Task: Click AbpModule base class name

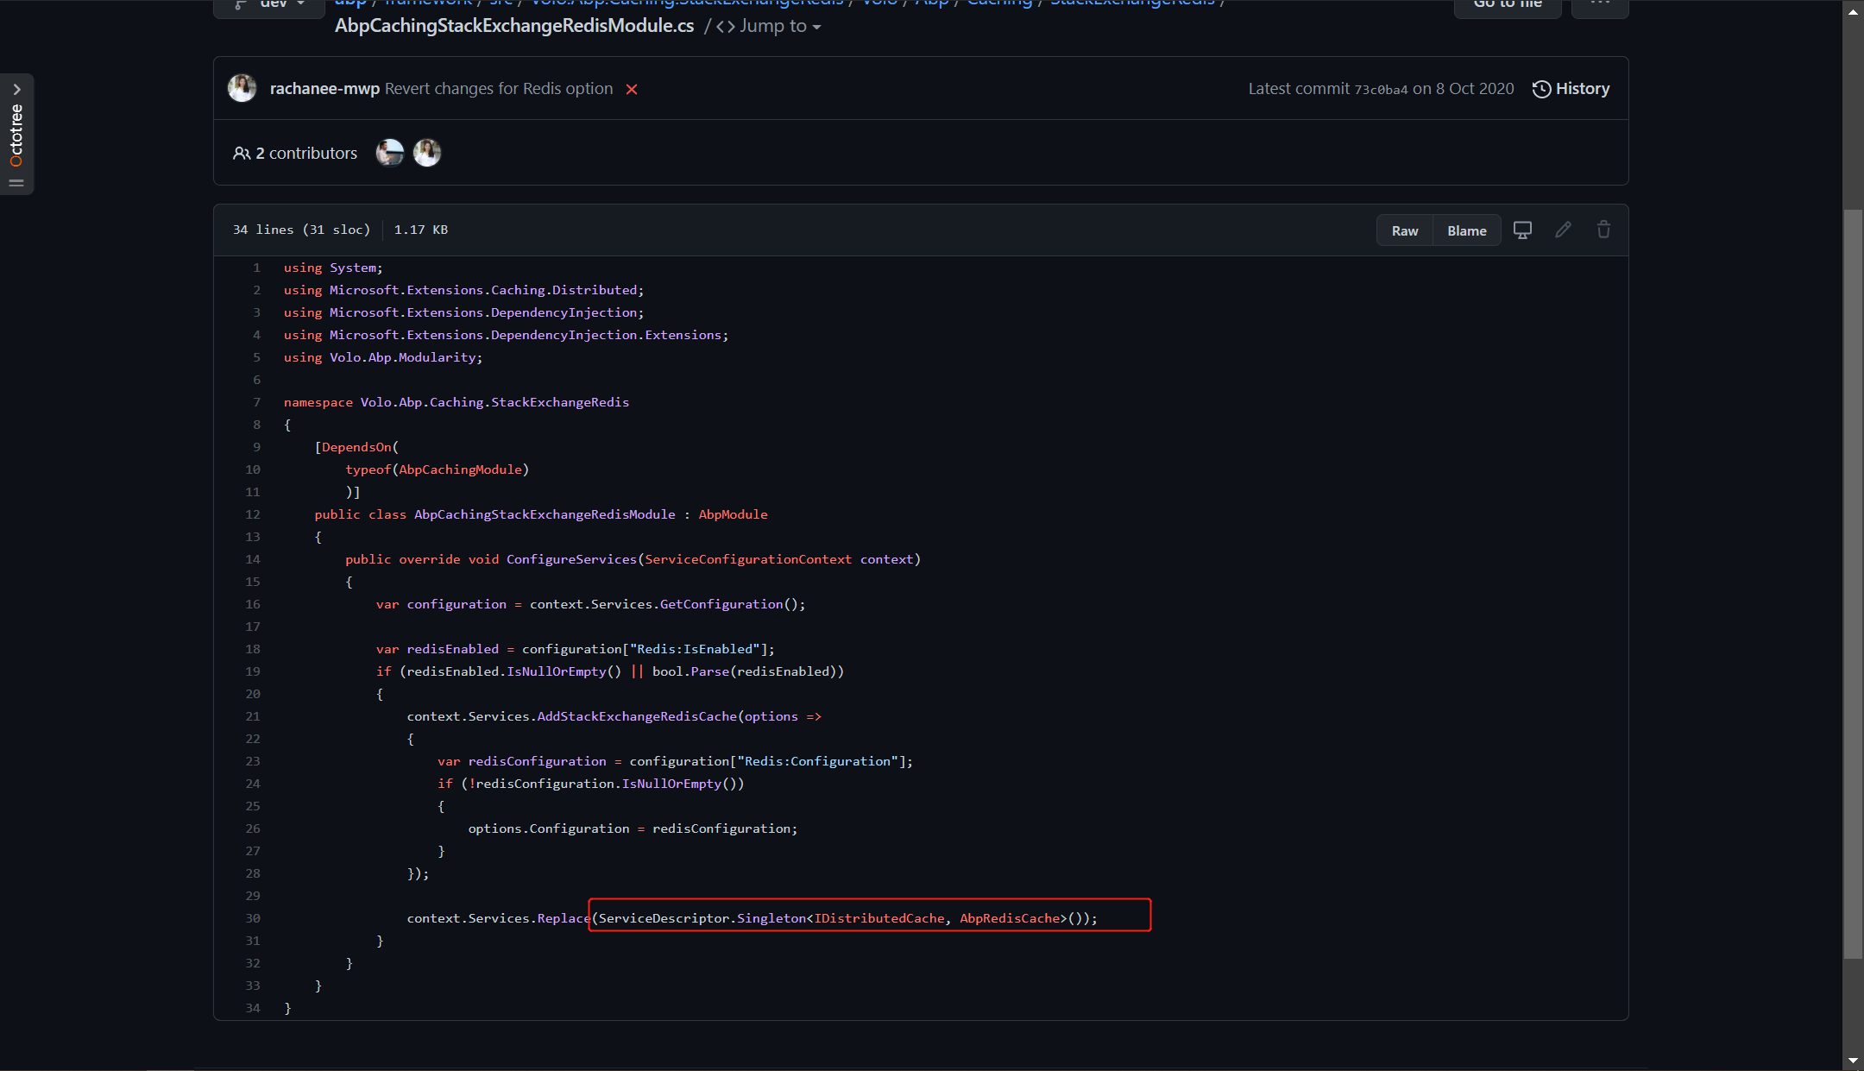Action: tap(733, 514)
